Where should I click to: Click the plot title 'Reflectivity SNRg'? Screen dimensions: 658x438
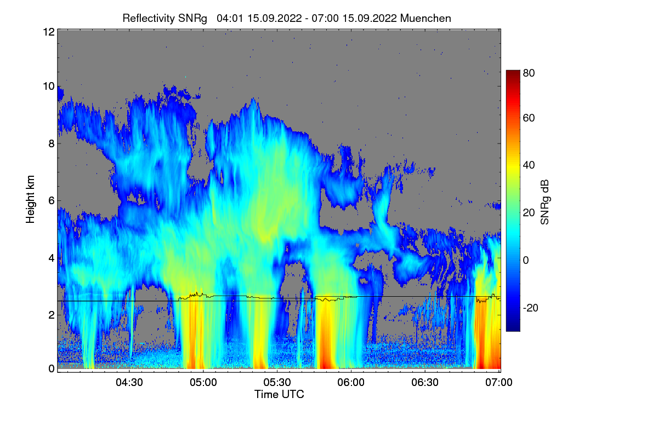coord(165,18)
